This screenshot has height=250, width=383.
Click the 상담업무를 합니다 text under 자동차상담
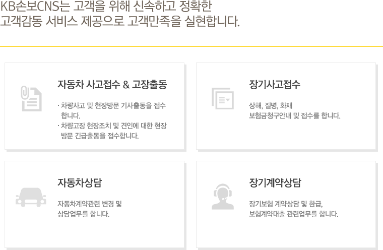(x=83, y=214)
